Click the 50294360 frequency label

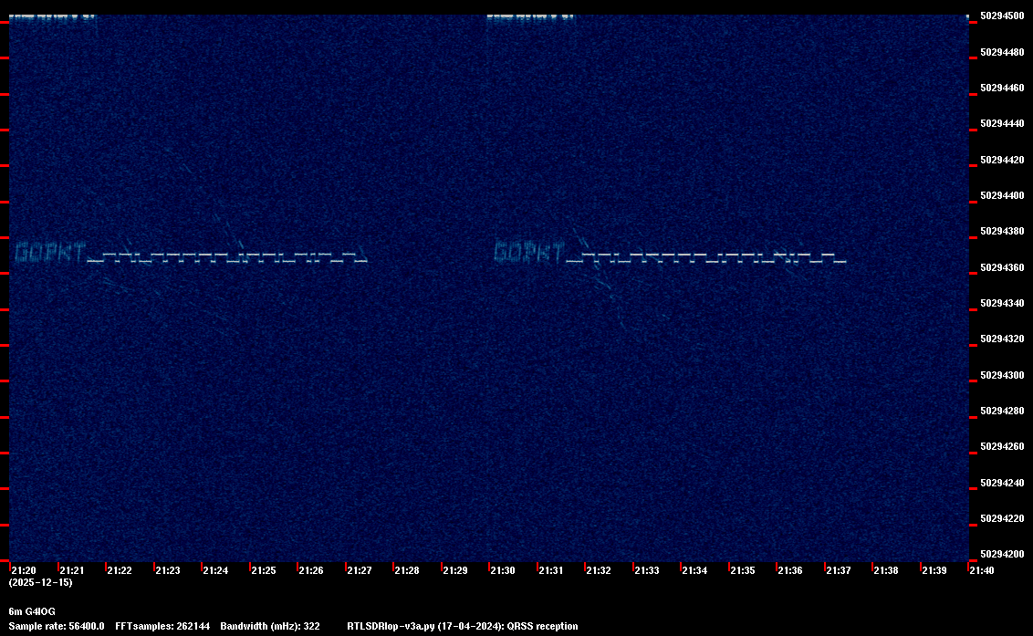click(x=1002, y=267)
